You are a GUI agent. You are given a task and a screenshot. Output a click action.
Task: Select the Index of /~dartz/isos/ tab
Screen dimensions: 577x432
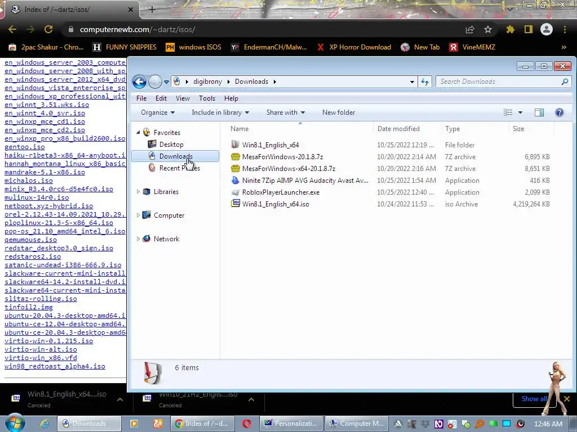click(x=70, y=9)
